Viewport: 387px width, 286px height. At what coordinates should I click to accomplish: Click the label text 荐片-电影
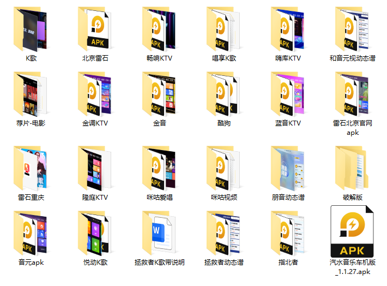pyautogui.click(x=31, y=123)
